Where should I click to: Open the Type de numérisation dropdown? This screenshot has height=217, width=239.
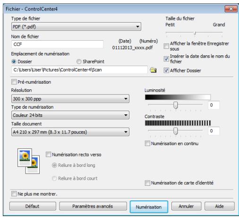pyautogui.click(x=70, y=115)
